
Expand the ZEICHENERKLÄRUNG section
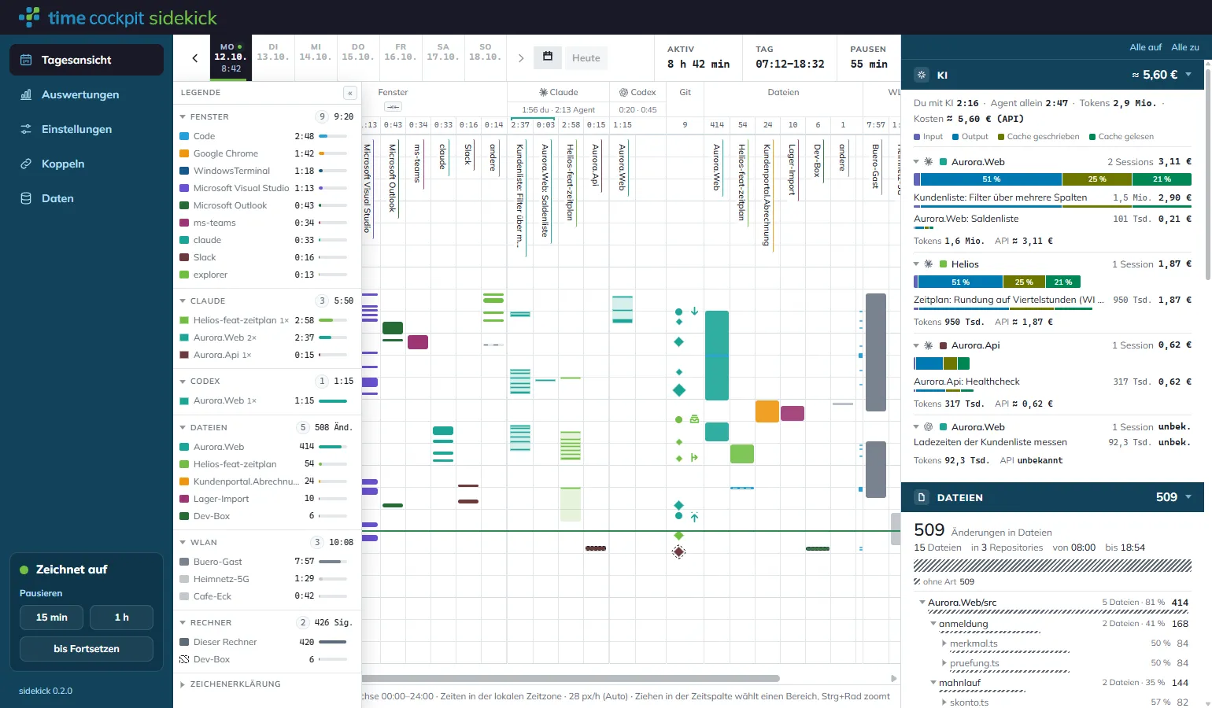click(183, 684)
